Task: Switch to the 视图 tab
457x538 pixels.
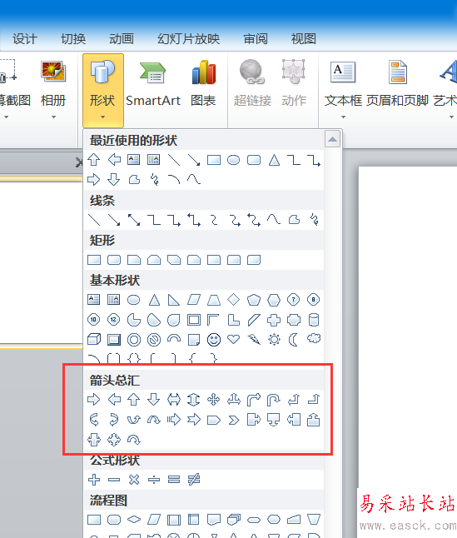Action: point(303,39)
